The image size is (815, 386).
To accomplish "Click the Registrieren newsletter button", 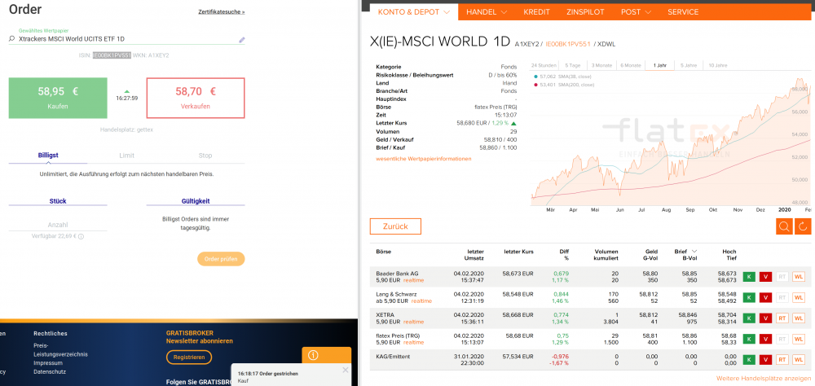I will click(189, 357).
